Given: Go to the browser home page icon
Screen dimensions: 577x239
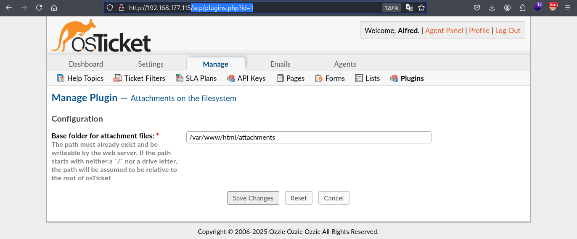Looking at the screenshot, I should coord(54,8).
